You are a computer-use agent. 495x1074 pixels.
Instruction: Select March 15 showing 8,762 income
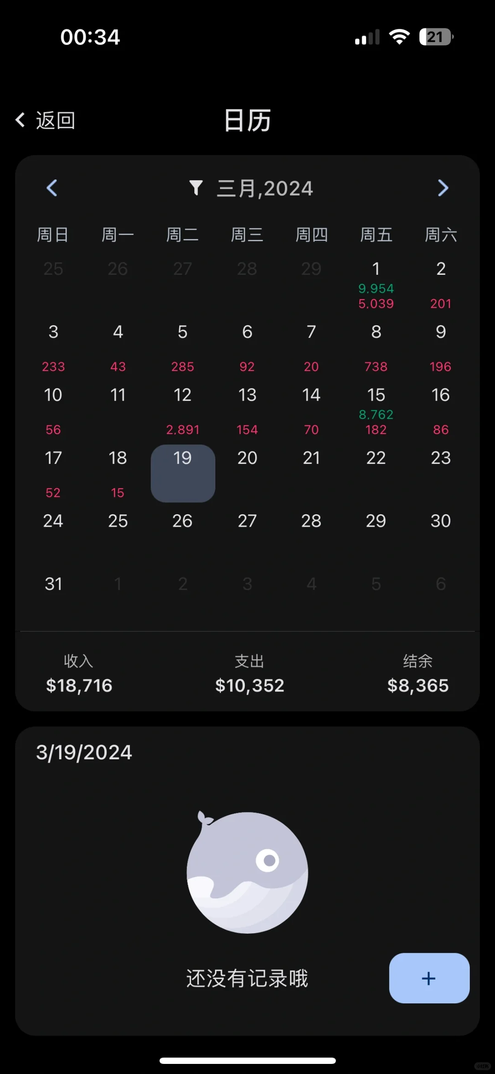tap(376, 410)
